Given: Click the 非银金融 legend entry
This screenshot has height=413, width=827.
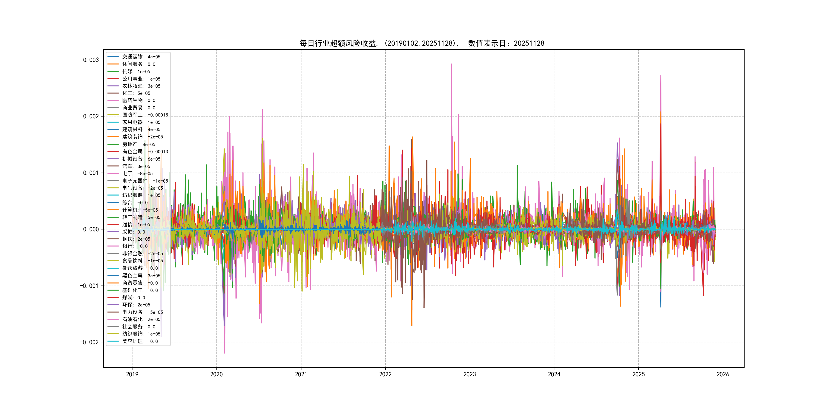Looking at the screenshot, I should coord(142,253).
